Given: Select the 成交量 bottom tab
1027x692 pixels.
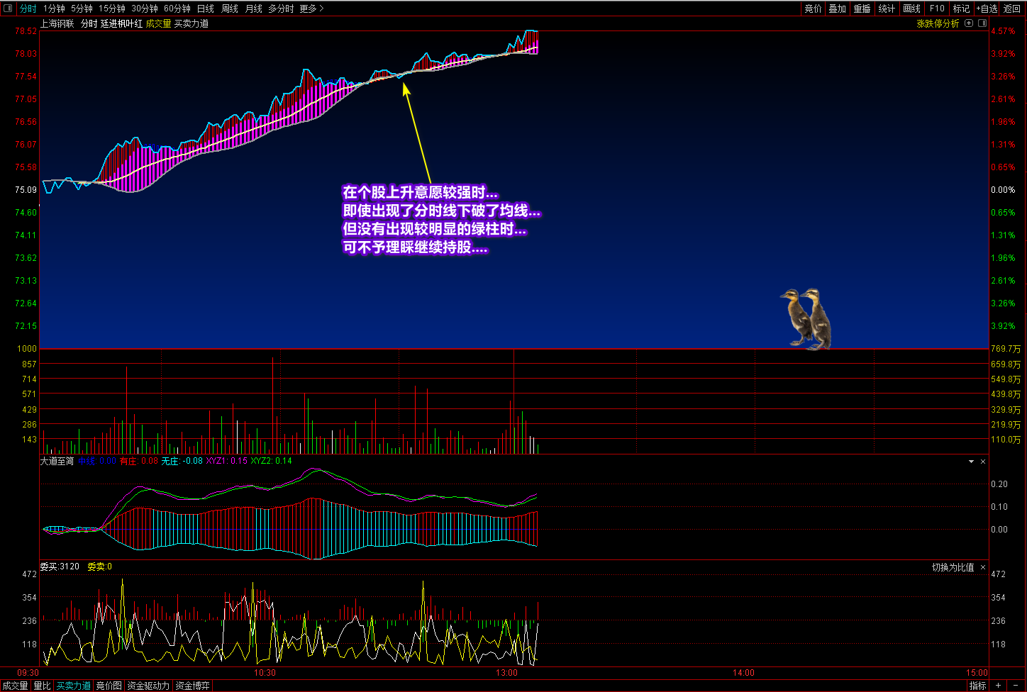Looking at the screenshot, I should tap(16, 686).
